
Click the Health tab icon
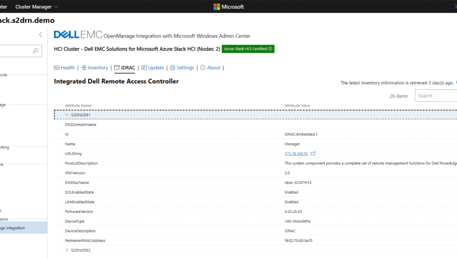pyautogui.click(x=57, y=68)
